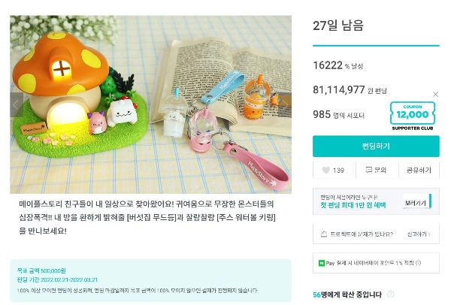Show the next product image arrow
The width and height of the screenshot is (451, 305).
(x=285, y=105)
